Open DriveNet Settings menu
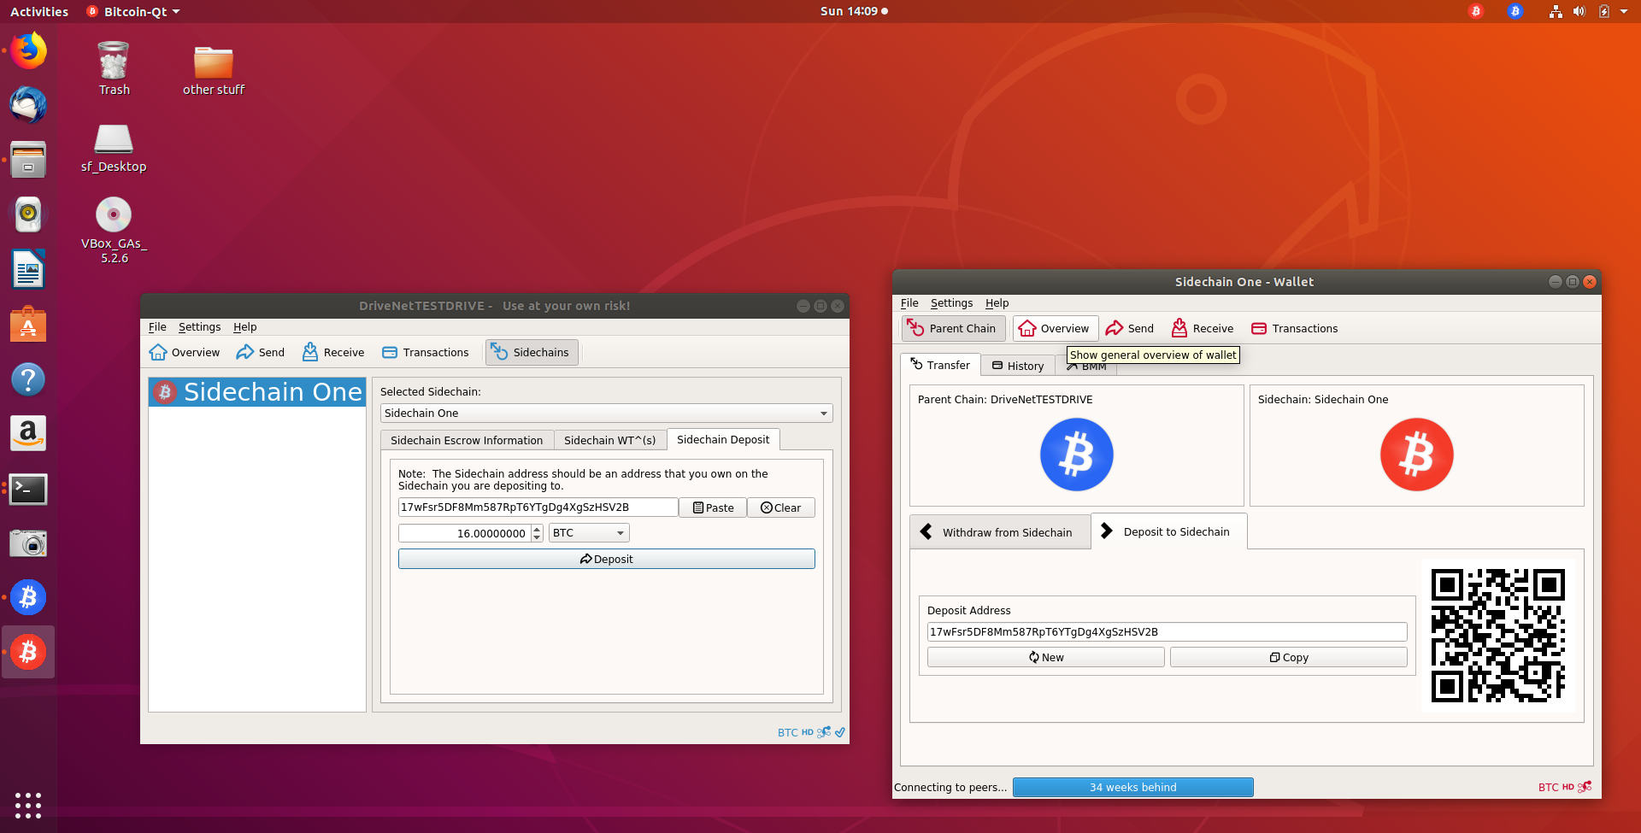Viewport: 1641px width, 833px height. click(x=199, y=327)
